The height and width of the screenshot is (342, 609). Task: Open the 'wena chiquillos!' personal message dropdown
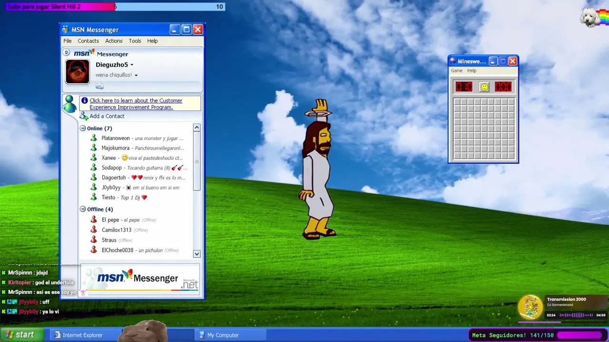(x=136, y=76)
